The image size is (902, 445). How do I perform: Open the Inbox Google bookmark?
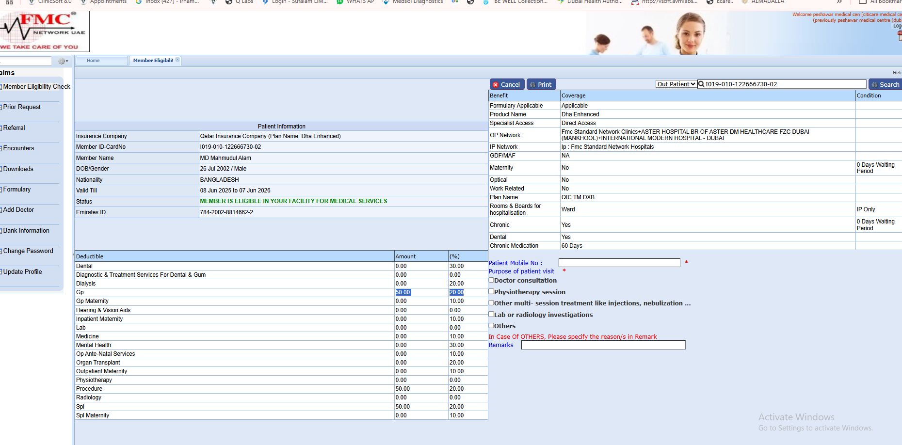[x=167, y=2]
